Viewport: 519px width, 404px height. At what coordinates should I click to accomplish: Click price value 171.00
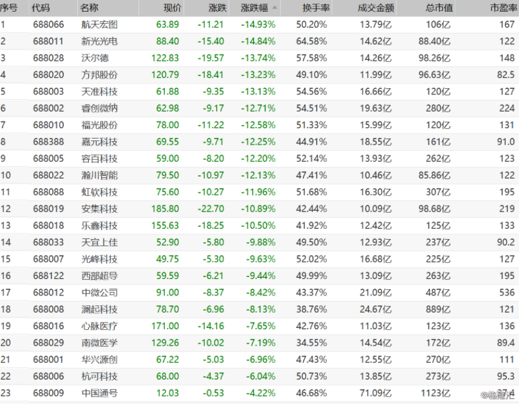coord(165,326)
